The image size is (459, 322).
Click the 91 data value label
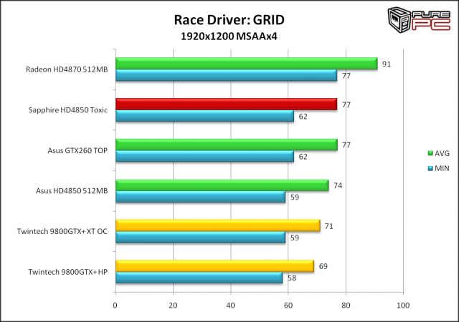click(387, 64)
